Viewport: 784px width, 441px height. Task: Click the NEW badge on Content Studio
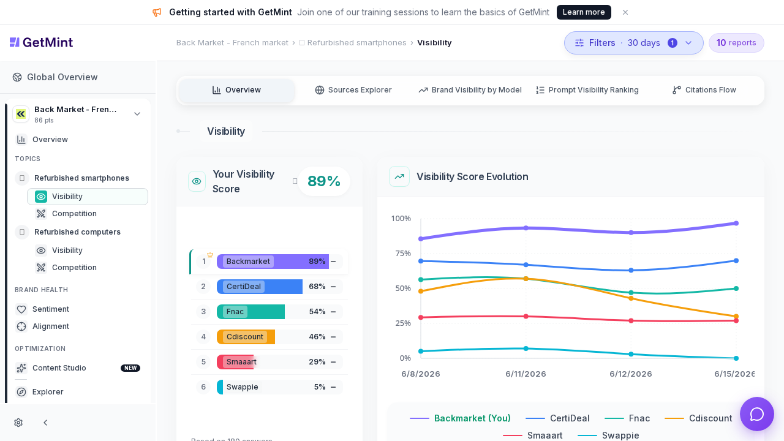point(130,368)
